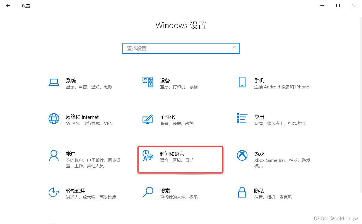Click the Devices keyboard-speaker icon
The width and height of the screenshot is (362, 224).
coord(148,82)
